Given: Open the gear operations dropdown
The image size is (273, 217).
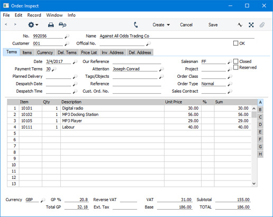Looking at the screenshot, I should [x=33, y=25].
